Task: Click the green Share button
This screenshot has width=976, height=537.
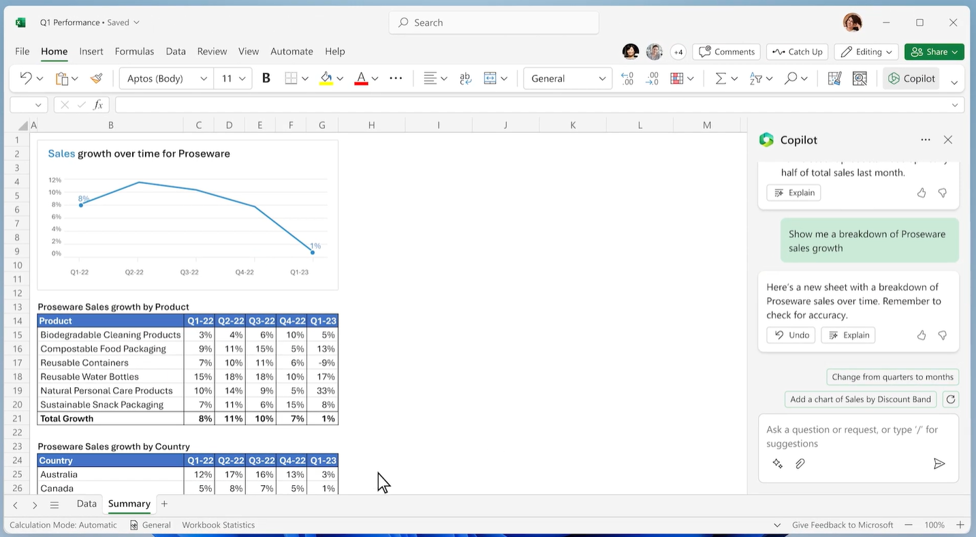Action: tap(934, 52)
